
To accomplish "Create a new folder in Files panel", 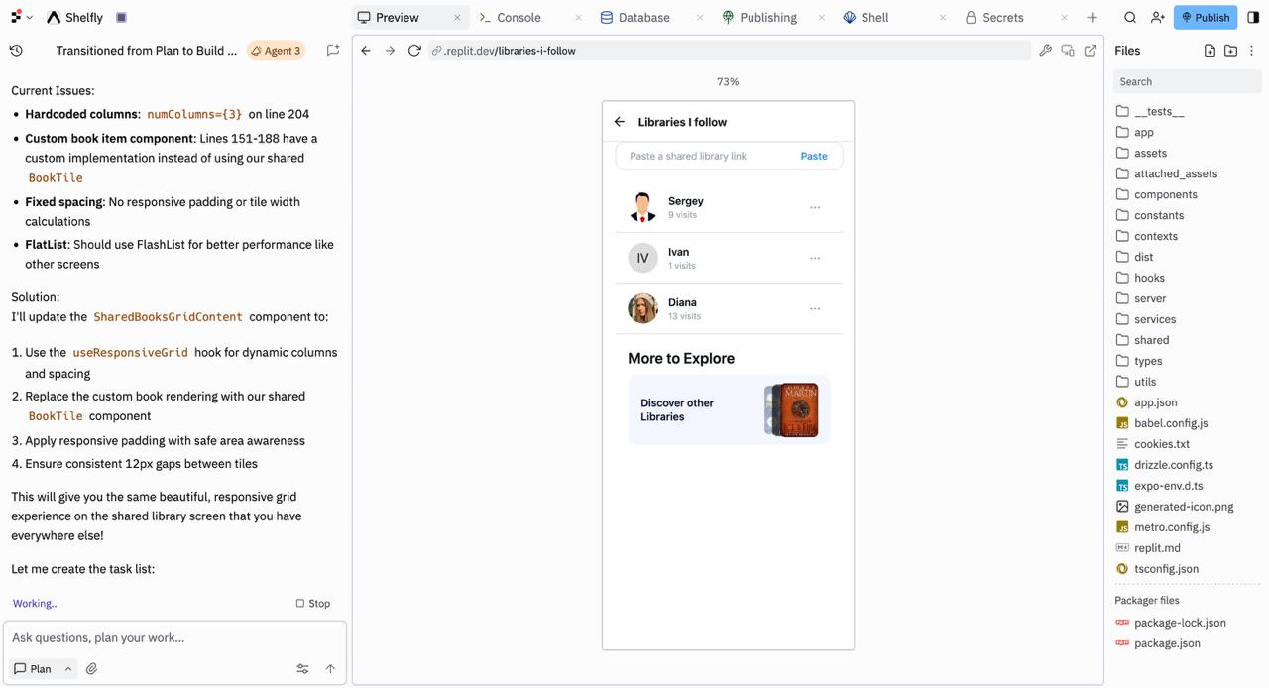I will (x=1230, y=51).
